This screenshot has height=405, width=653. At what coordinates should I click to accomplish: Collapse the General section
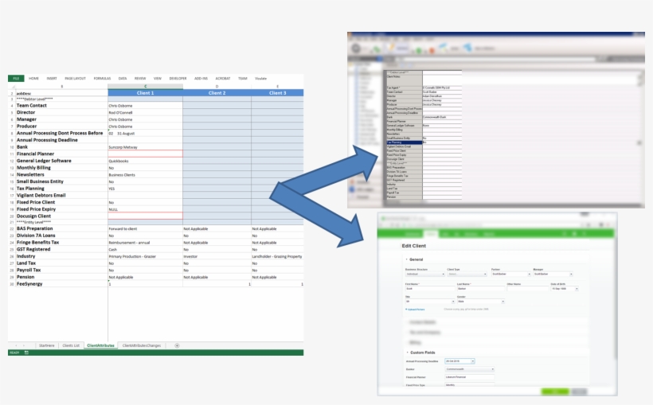(x=408, y=259)
